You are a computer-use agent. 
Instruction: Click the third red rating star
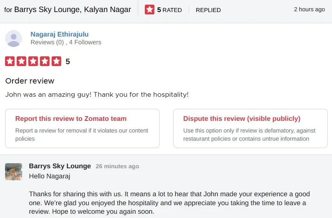pos(33,61)
